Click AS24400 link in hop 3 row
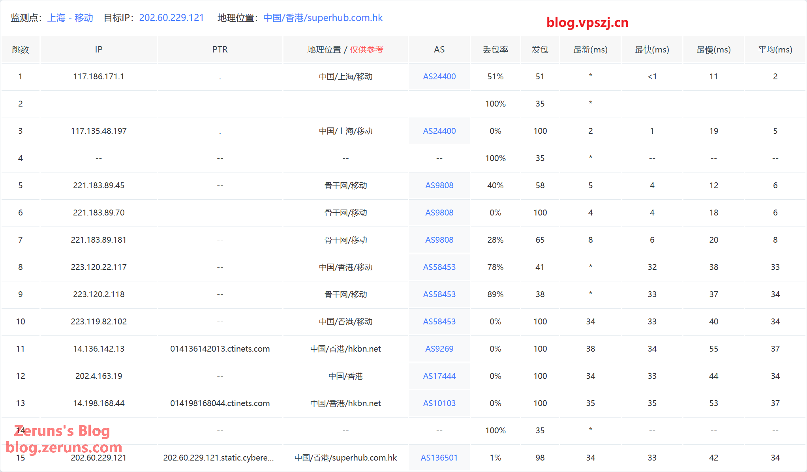The image size is (807, 472). pos(439,131)
